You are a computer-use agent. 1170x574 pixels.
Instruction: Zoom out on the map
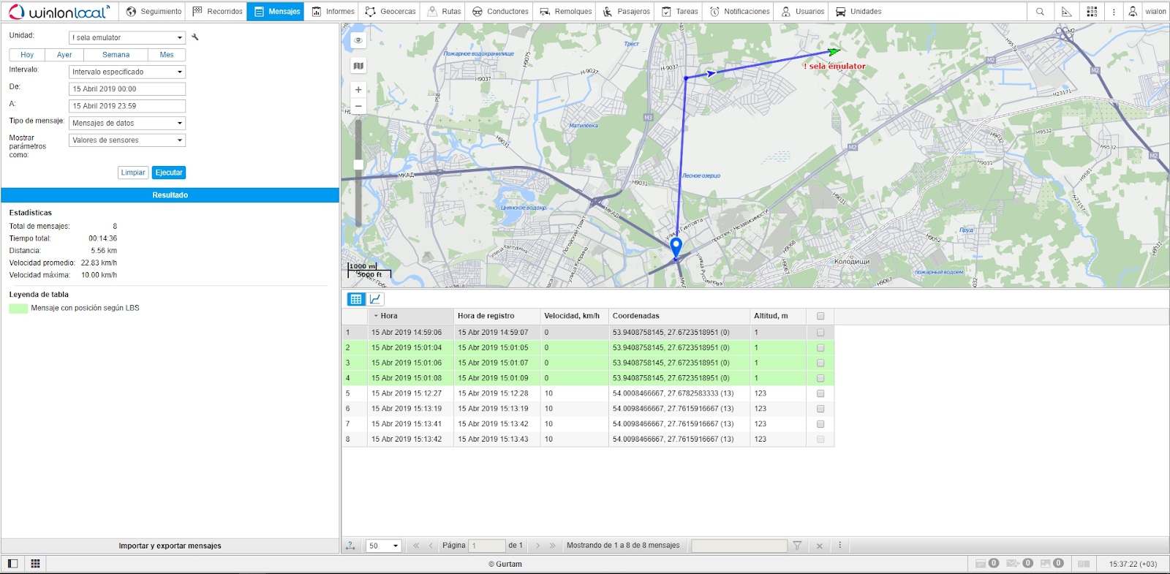click(x=358, y=107)
